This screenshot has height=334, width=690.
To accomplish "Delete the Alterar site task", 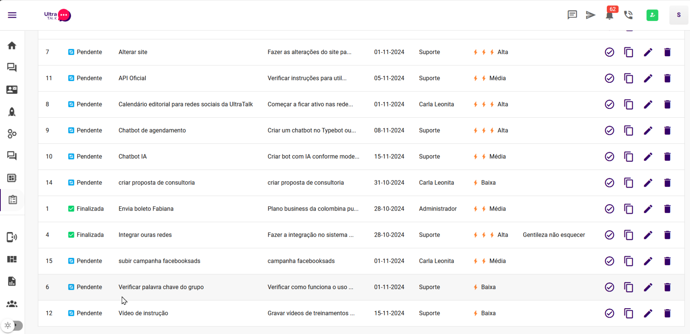I will tap(667, 52).
